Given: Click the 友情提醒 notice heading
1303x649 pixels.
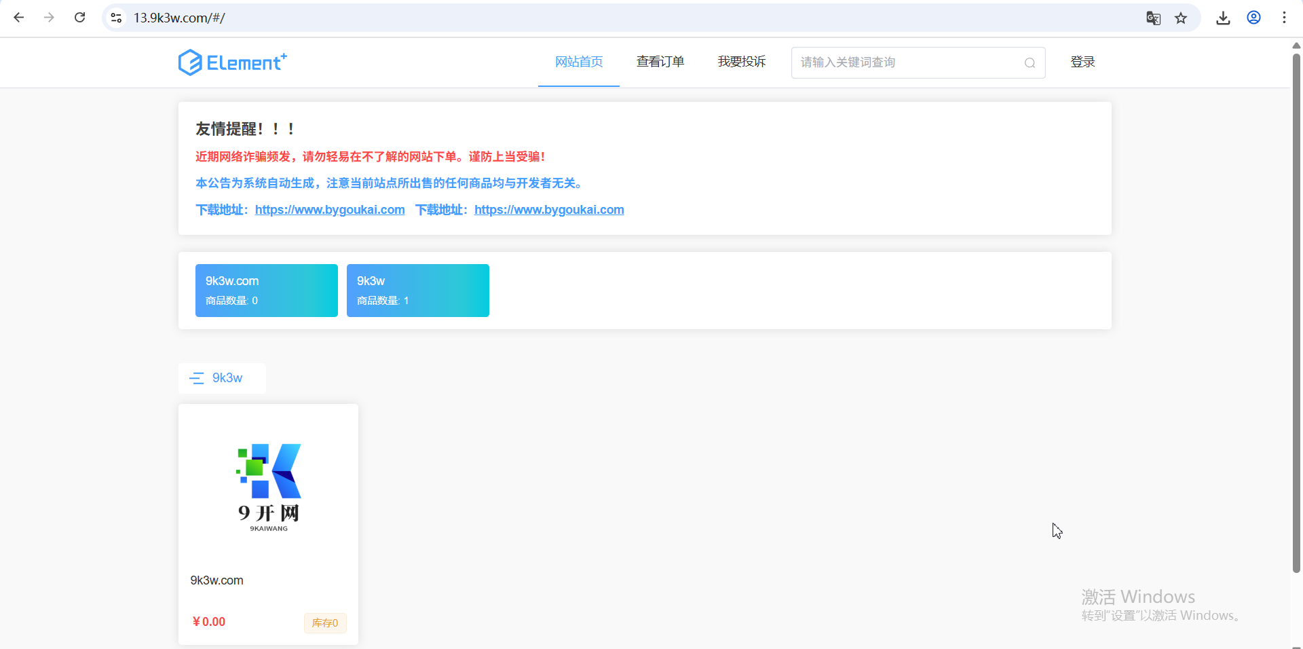Looking at the screenshot, I should pyautogui.click(x=245, y=129).
